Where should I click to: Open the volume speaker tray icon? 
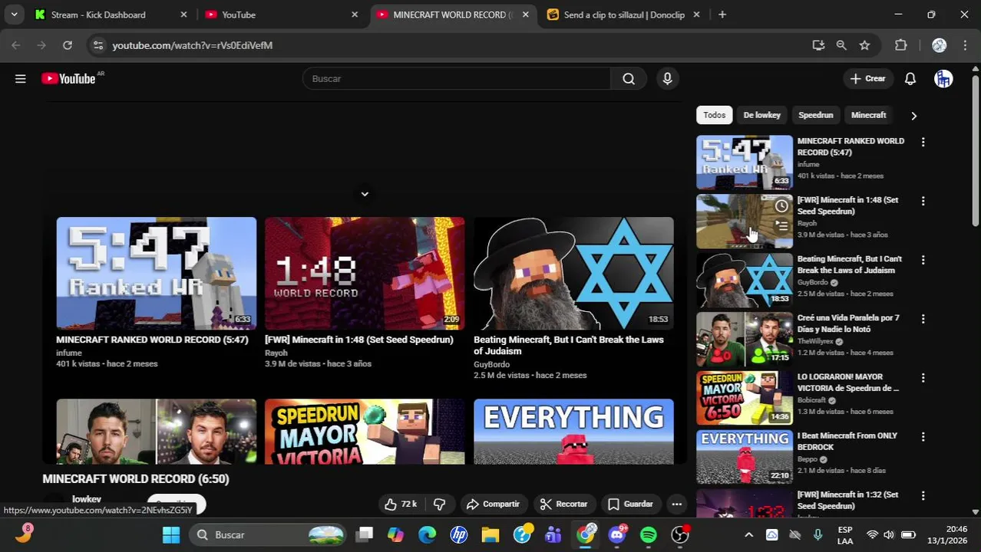click(889, 534)
